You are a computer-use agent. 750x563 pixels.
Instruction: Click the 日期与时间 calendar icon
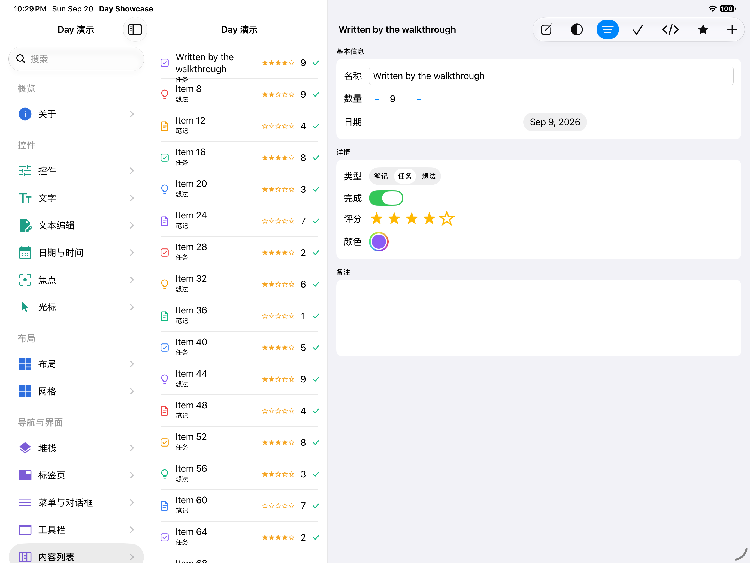pos(25,253)
